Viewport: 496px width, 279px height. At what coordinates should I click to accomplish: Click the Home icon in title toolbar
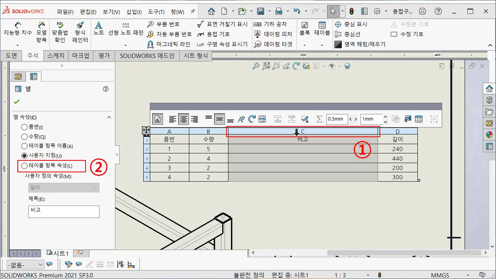(211, 11)
